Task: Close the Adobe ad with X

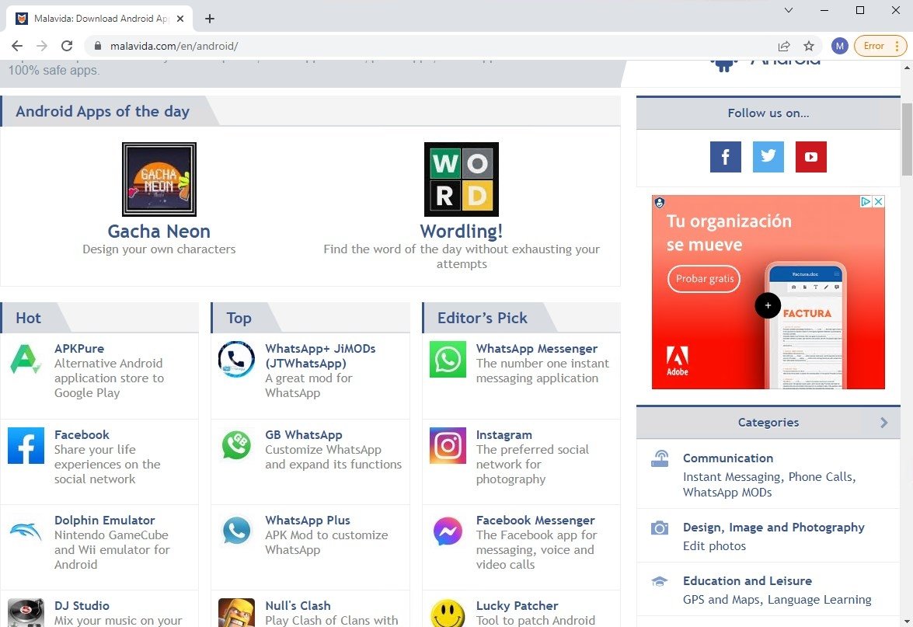Action: pyautogui.click(x=879, y=201)
